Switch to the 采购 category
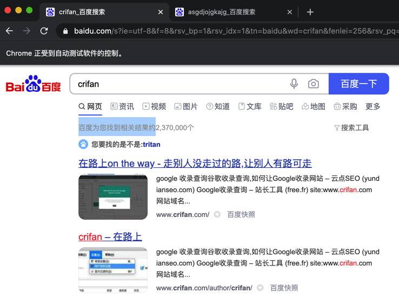 [x=345, y=106]
